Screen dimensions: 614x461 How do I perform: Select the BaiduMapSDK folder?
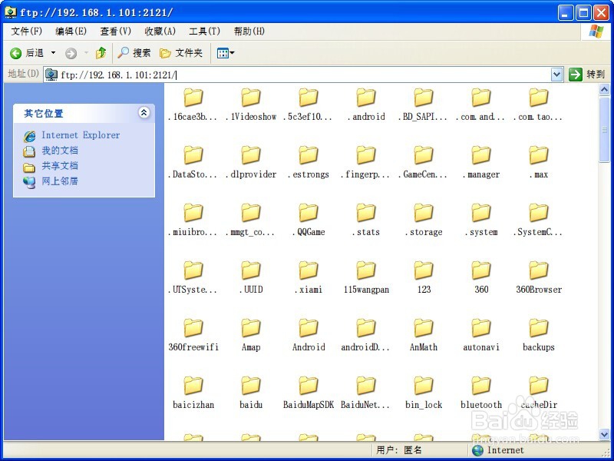tap(309, 393)
